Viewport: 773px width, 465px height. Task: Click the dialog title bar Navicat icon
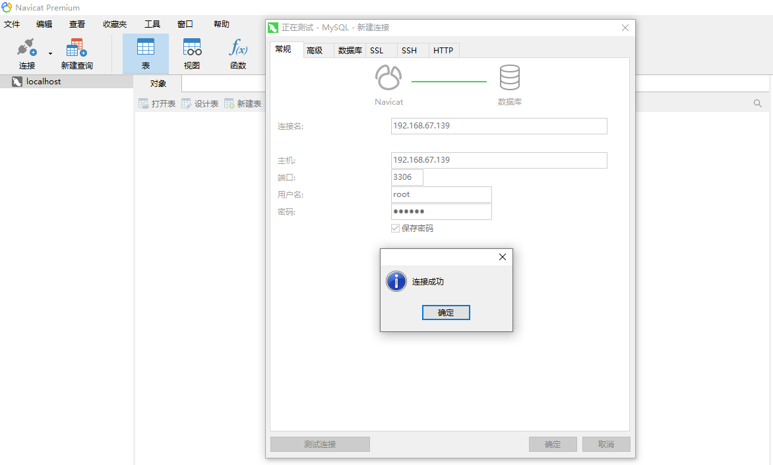point(273,28)
